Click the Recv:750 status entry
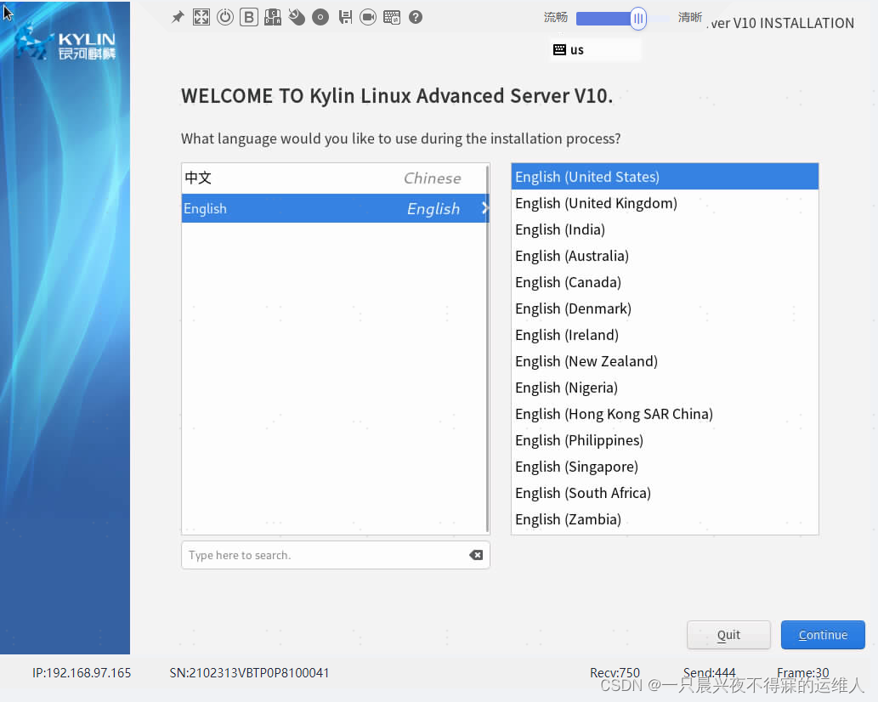The image size is (878, 702). [615, 673]
